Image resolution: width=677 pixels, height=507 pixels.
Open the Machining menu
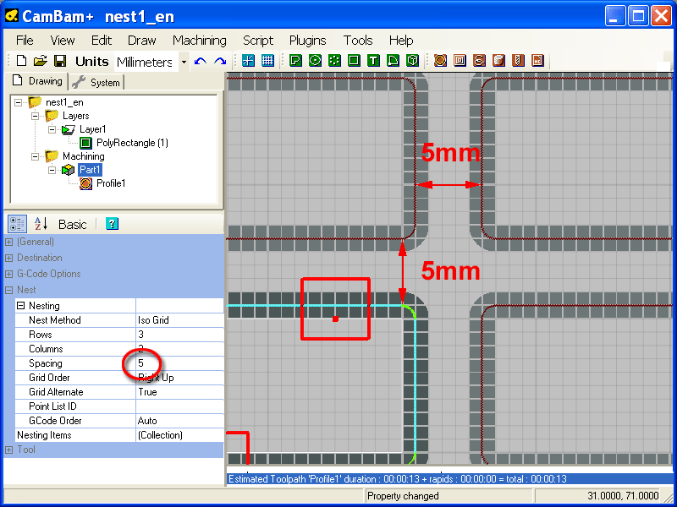click(199, 40)
